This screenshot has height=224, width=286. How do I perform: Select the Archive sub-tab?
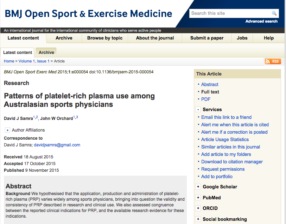(x=46, y=53)
